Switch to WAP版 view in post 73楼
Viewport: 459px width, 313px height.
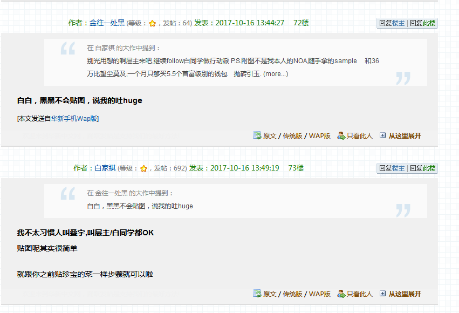pyautogui.click(x=320, y=294)
